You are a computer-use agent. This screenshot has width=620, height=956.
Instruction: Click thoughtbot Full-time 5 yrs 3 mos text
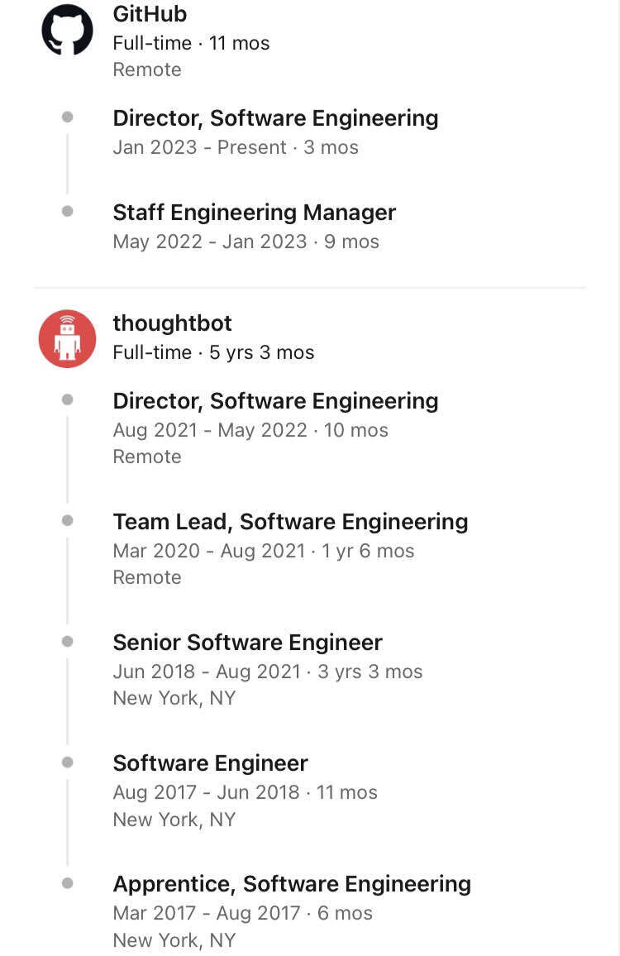pos(213,352)
